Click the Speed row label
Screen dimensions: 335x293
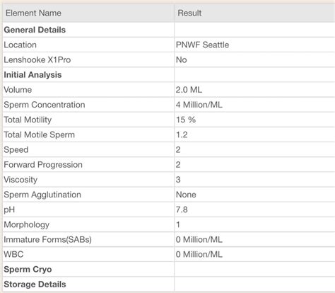pyautogui.click(x=16, y=150)
